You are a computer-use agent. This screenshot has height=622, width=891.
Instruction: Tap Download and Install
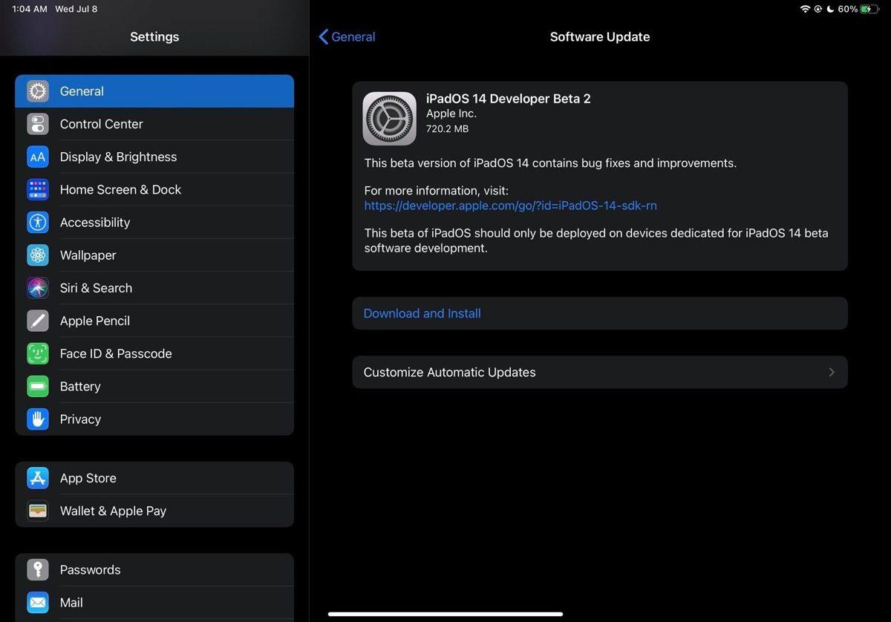click(422, 312)
